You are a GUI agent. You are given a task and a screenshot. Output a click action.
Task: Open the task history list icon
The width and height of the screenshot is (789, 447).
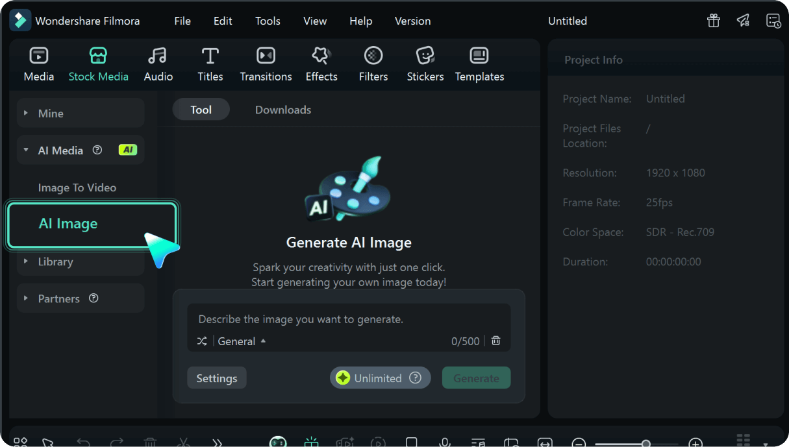coord(773,21)
